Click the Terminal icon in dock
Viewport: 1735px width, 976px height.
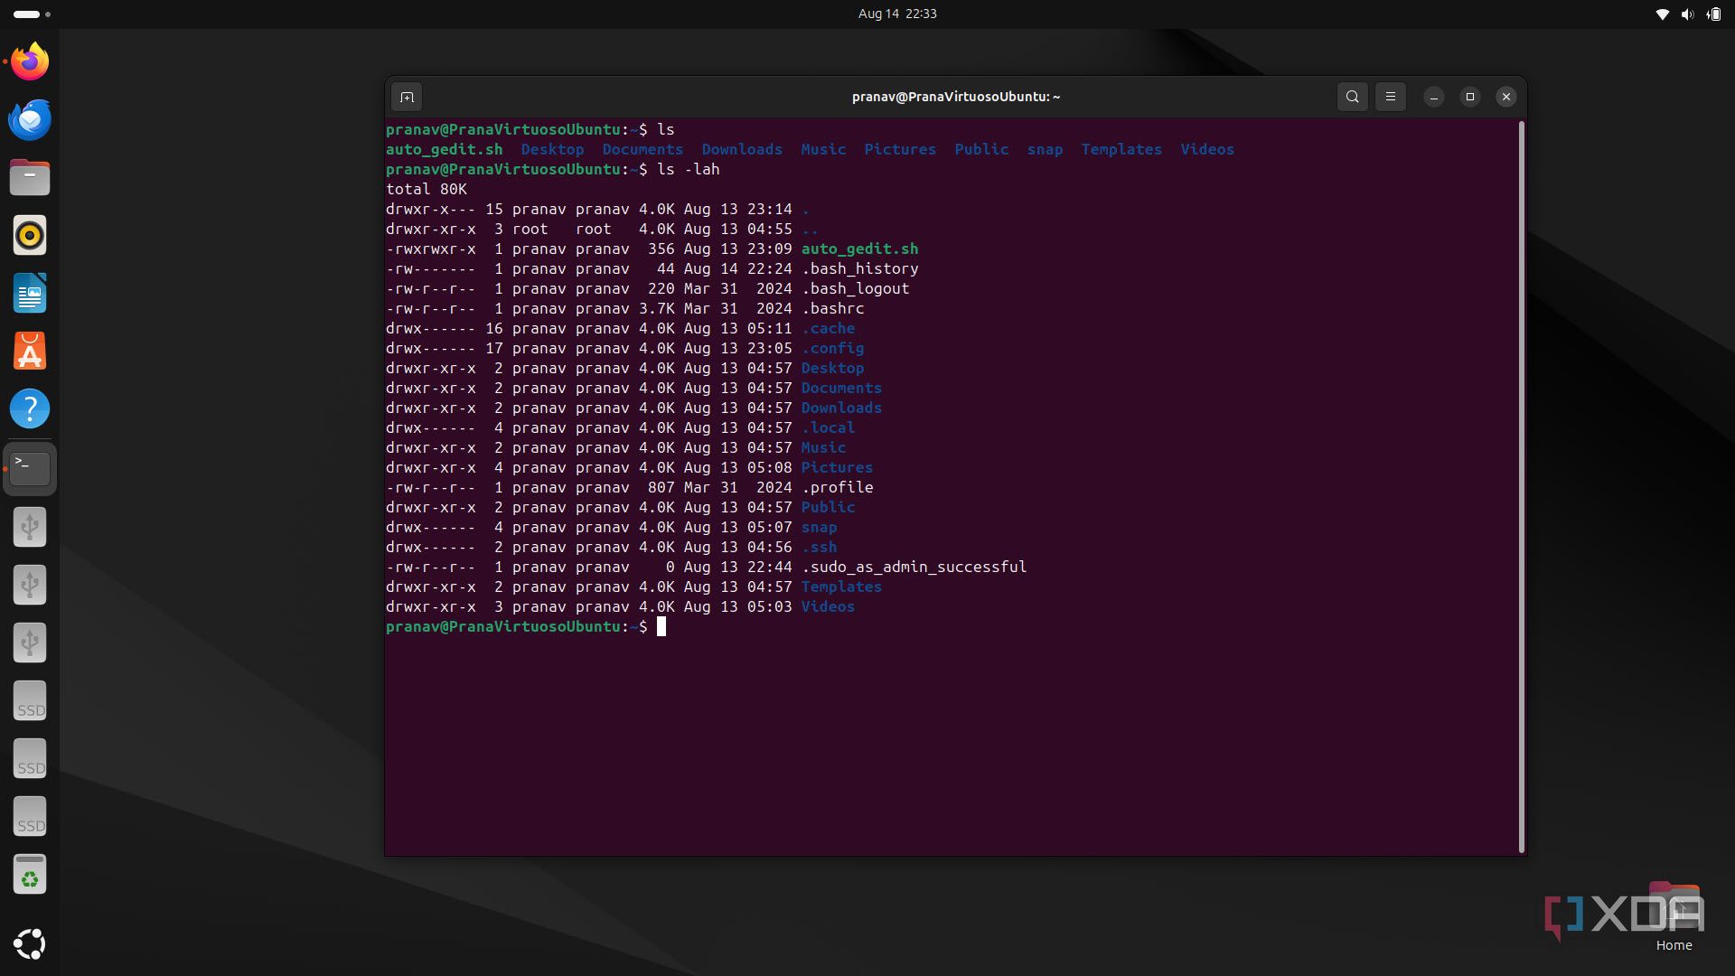pos(30,468)
